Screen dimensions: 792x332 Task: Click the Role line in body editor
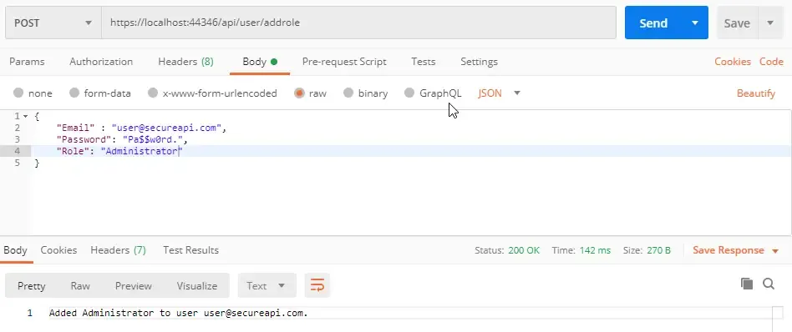119,151
